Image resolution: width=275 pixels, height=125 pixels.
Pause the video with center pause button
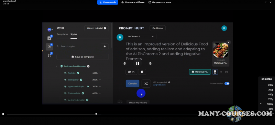(137, 63)
